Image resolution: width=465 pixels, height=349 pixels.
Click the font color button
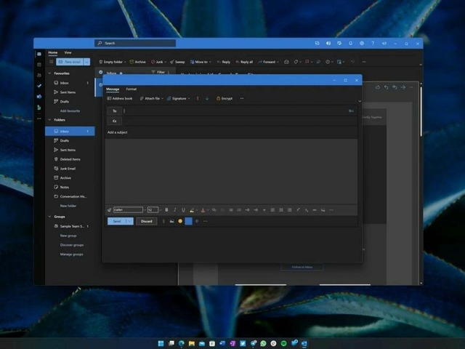[202, 209]
